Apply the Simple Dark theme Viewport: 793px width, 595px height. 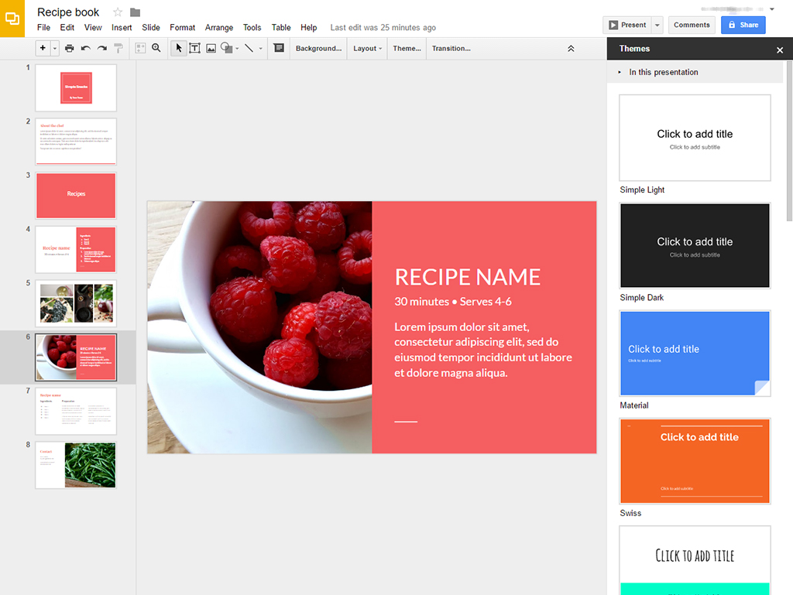coord(694,245)
